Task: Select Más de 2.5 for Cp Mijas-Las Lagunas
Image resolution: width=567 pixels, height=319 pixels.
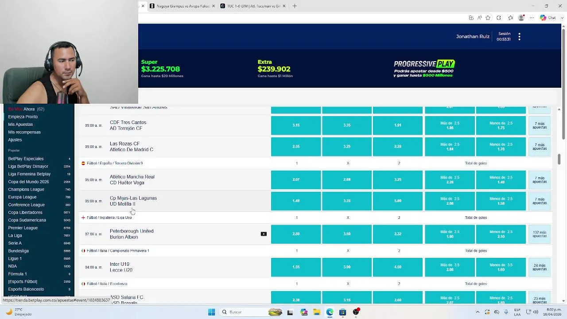Action: (450, 201)
